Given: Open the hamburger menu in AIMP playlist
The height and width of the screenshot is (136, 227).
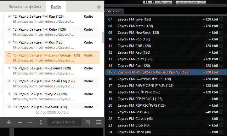Looking at the screenshot, I should coord(99,122).
